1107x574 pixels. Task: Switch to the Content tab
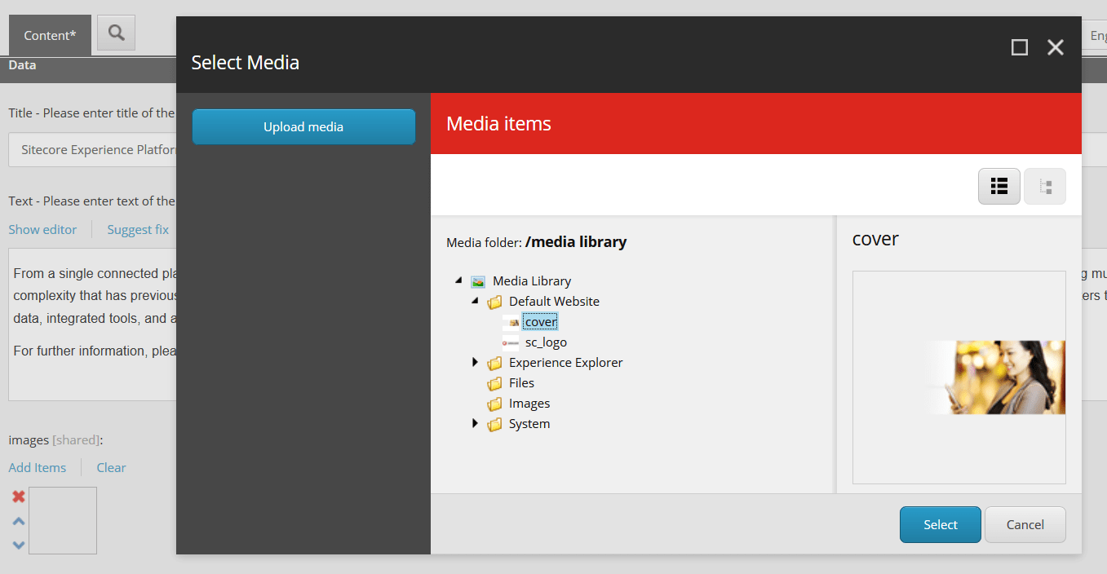tap(49, 34)
